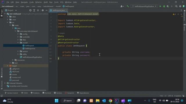Run the JwtRolebasedApplication with the green play icon
The width and height of the screenshot is (186, 104).
coord(160,6)
